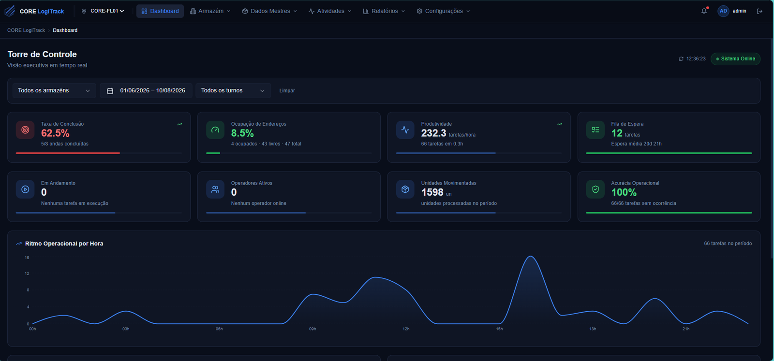Click the '66 tarefas no período' text
774x361 pixels.
[728, 244]
